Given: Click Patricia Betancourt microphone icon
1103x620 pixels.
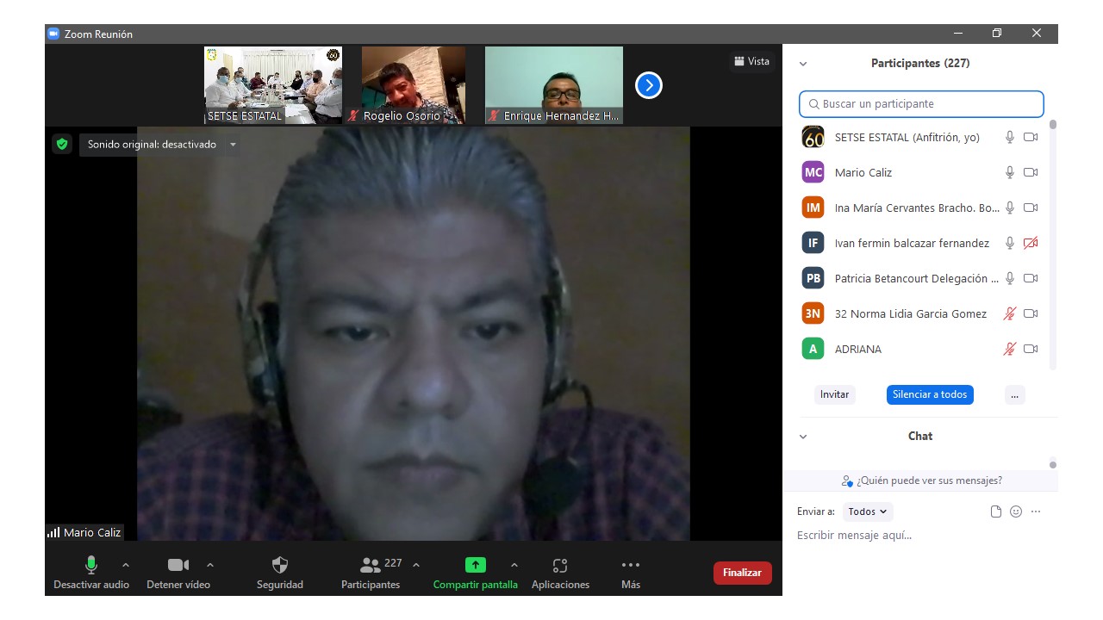Looking at the screenshot, I should [x=1010, y=278].
